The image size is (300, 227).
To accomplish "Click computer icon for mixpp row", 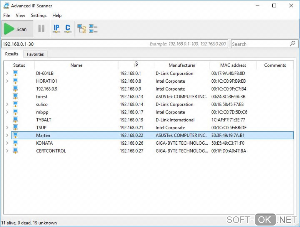I will 16,112.
